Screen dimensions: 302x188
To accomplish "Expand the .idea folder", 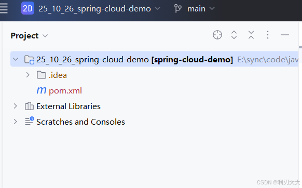I will (x=28, y=75).
